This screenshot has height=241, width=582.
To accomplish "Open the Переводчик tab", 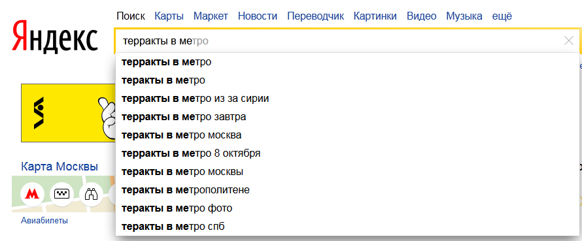I will click(315, 16).
